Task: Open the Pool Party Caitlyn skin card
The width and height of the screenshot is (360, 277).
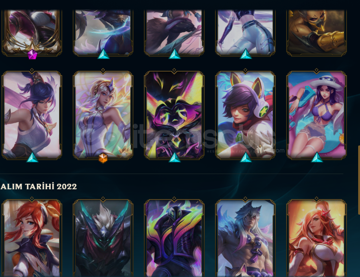Action: coord(317,115)
